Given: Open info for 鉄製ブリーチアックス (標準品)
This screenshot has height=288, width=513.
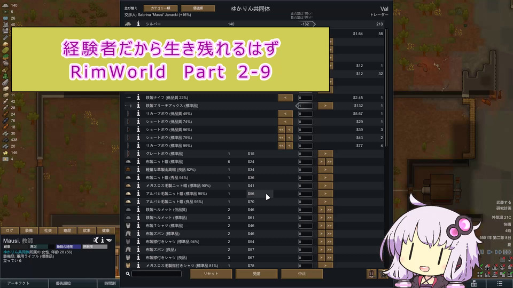Looking at the screenshot, I should point(138,106).
